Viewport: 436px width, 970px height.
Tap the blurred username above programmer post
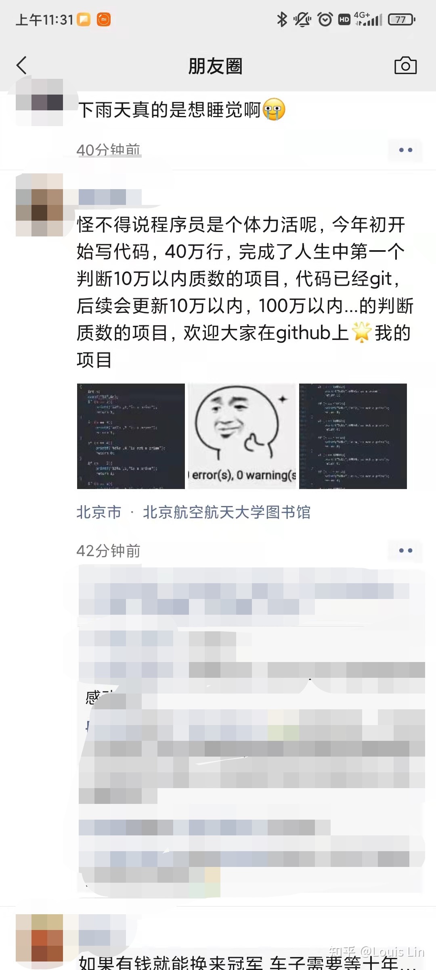point(109,197)
